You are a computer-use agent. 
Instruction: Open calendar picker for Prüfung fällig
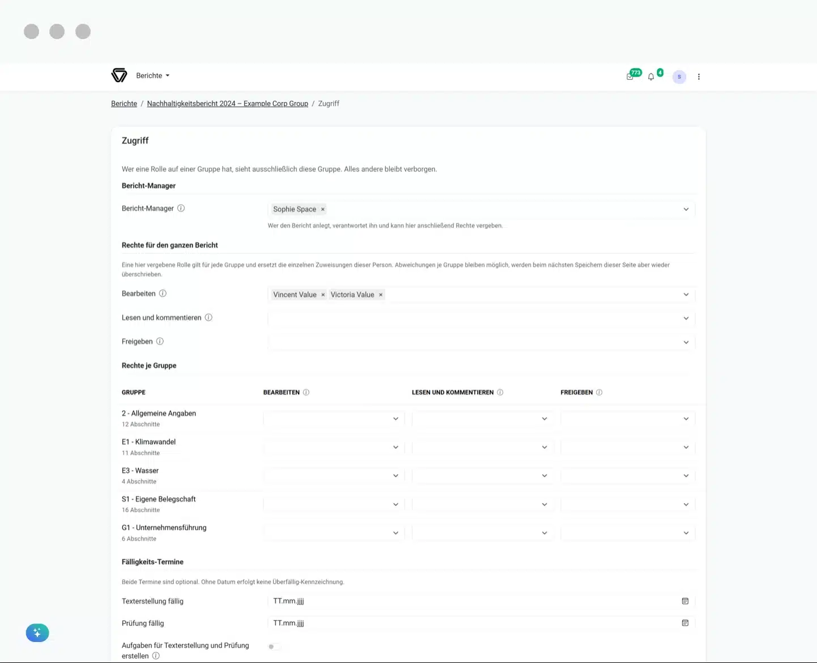point(685,623)
